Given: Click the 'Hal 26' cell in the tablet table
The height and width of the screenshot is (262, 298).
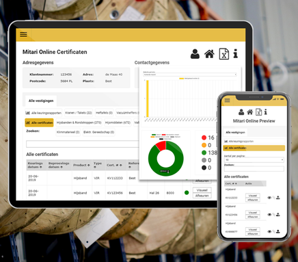Looking at the screenshot, I should [154, 193].
